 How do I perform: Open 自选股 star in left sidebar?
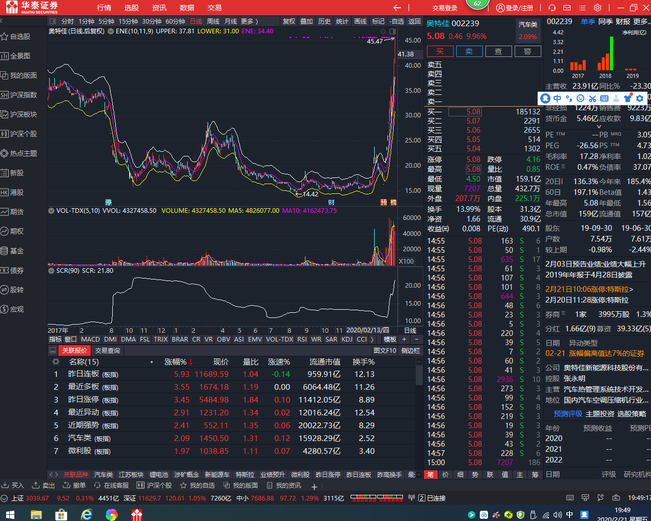click(5, 36)
